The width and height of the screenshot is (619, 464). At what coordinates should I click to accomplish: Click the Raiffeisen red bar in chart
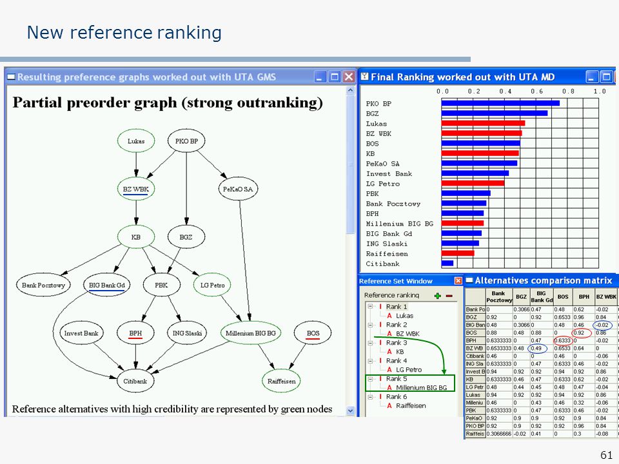[x=458, y=253]
